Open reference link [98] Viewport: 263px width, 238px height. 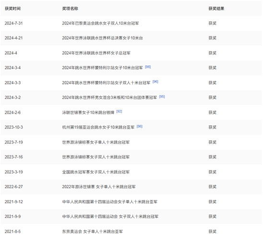point(148,67)
